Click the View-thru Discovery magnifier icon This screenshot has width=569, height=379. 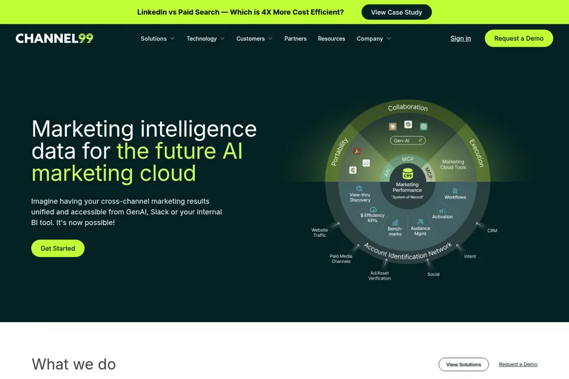tap(359, 188)
